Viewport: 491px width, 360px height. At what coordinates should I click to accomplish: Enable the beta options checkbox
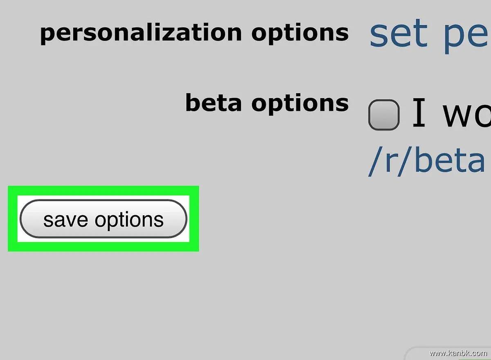383,115
